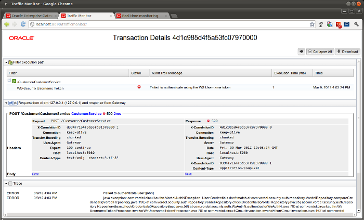Click the Status column header

tap(139, 73)
